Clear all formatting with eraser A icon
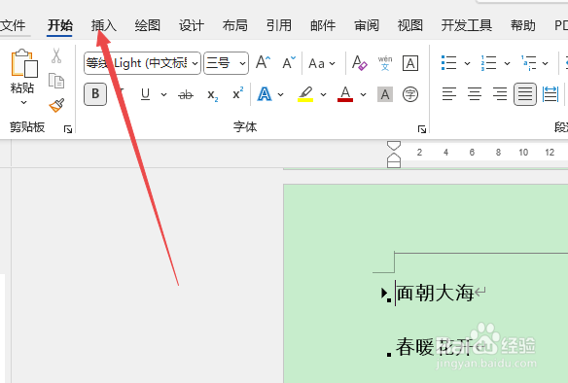The width and height of the screenshot is (568, 383). coord(359,62)
